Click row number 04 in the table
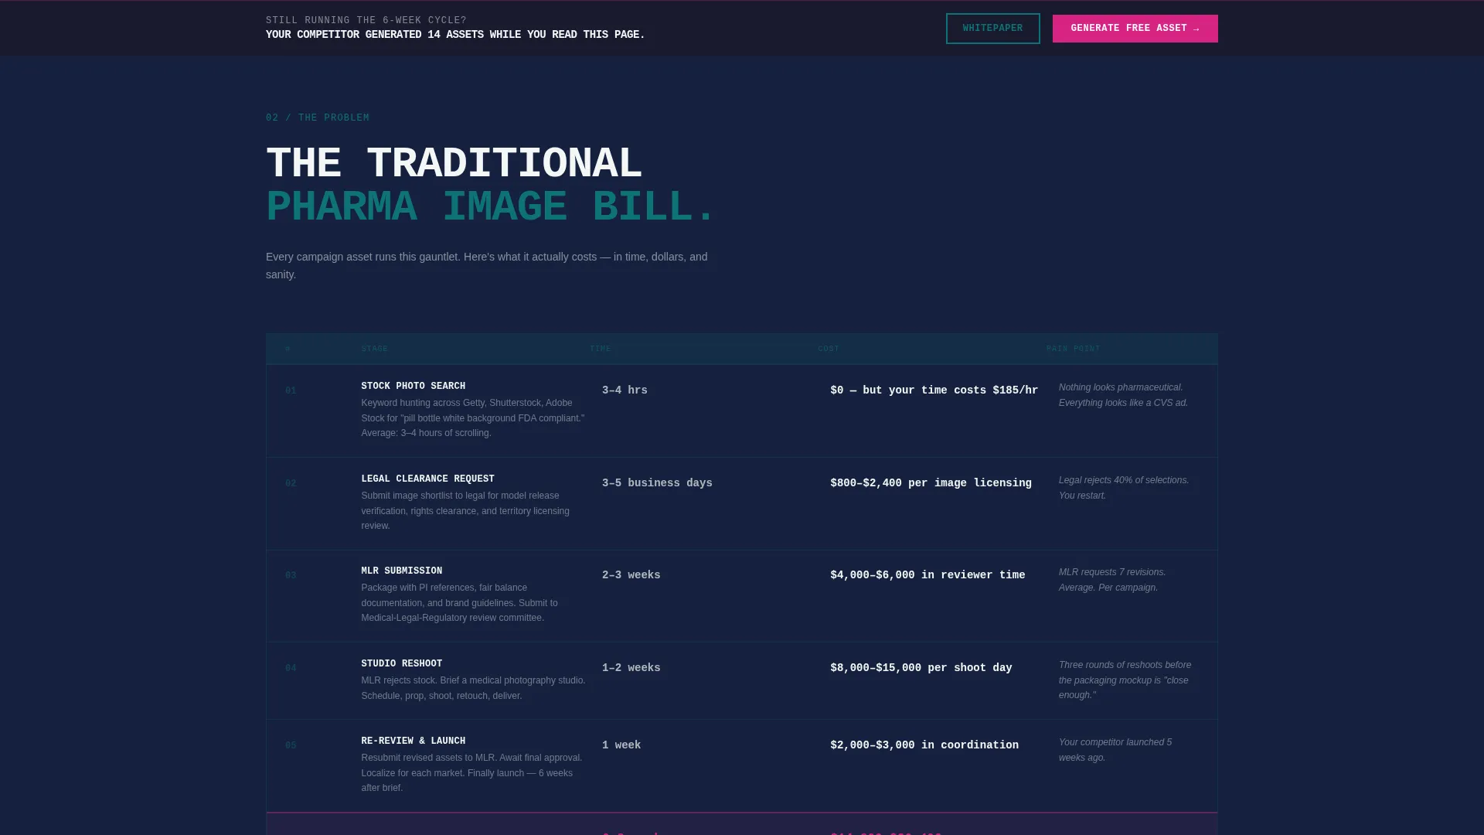Image resolution: width=1484 pixels, height=835 pixels. [291, 669]
